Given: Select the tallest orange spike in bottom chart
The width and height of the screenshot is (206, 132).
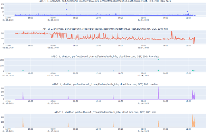Looking at the screenshot, I should [x=192, y=115].
